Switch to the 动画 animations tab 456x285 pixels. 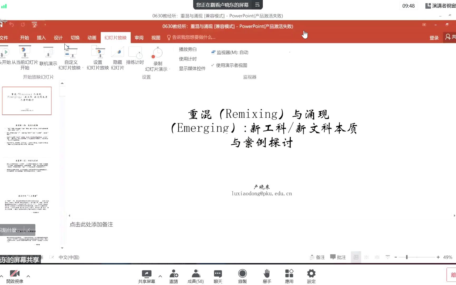click(x=92, y=38)
